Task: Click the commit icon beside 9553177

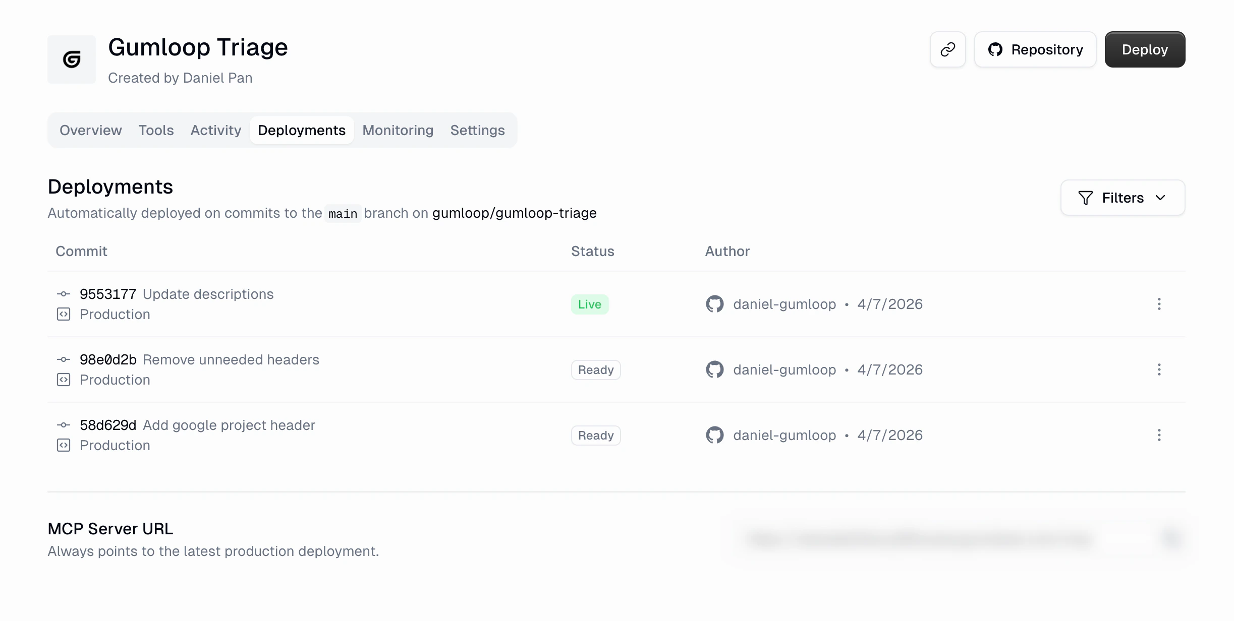Action: 63,294
